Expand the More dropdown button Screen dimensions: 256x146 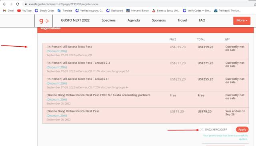(242, 21)
